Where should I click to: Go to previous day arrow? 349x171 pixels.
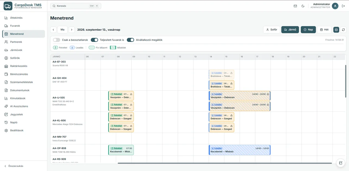click(53, 30)
